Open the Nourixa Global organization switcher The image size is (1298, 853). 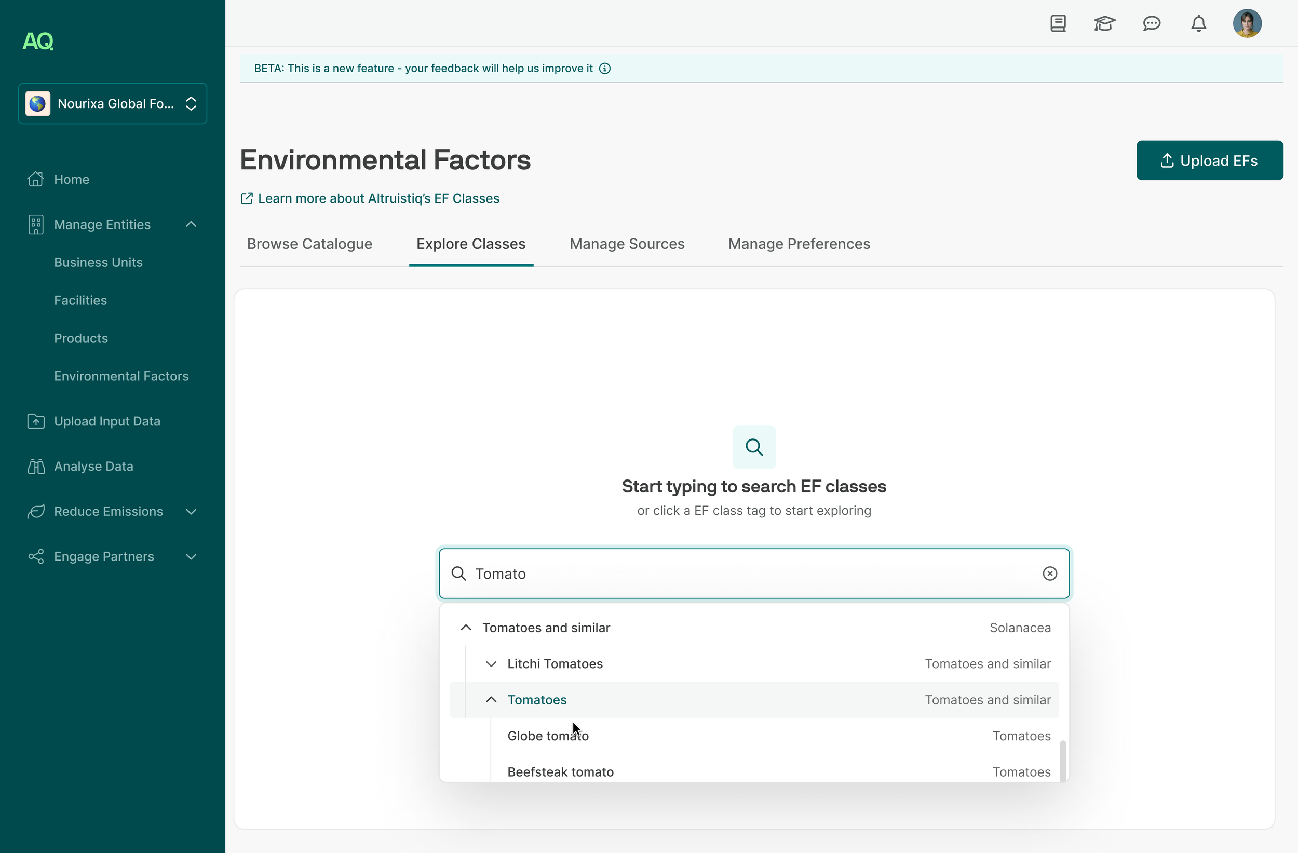point(113,104)
